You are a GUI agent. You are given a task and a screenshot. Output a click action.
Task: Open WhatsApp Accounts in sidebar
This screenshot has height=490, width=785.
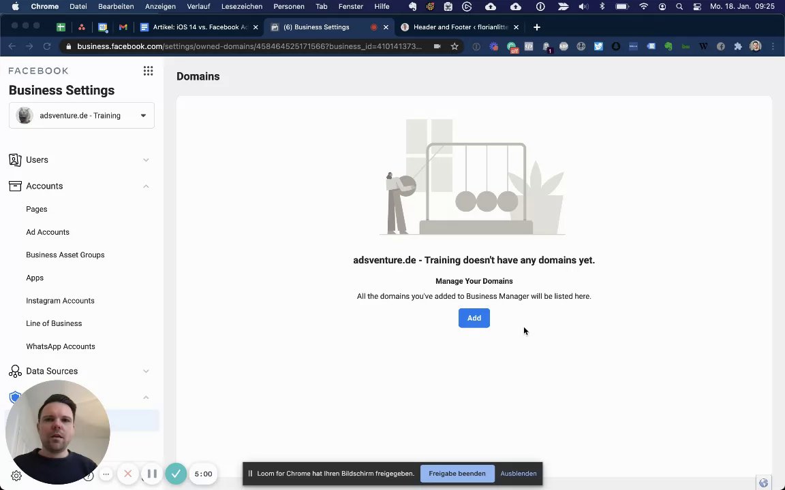(61, 346)
